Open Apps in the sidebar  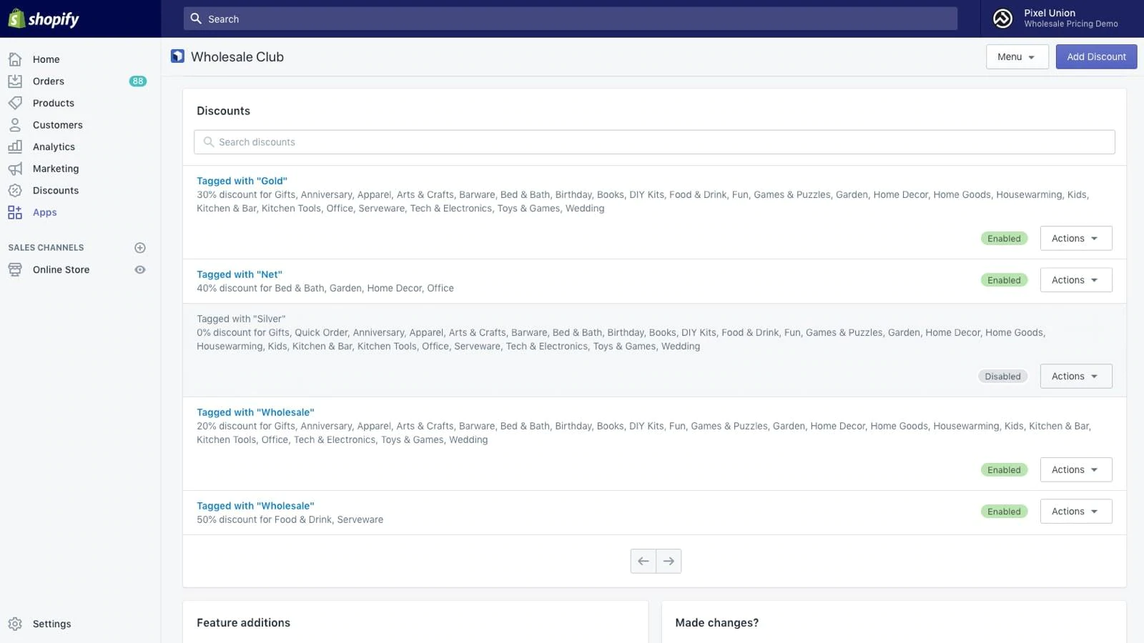44,212
